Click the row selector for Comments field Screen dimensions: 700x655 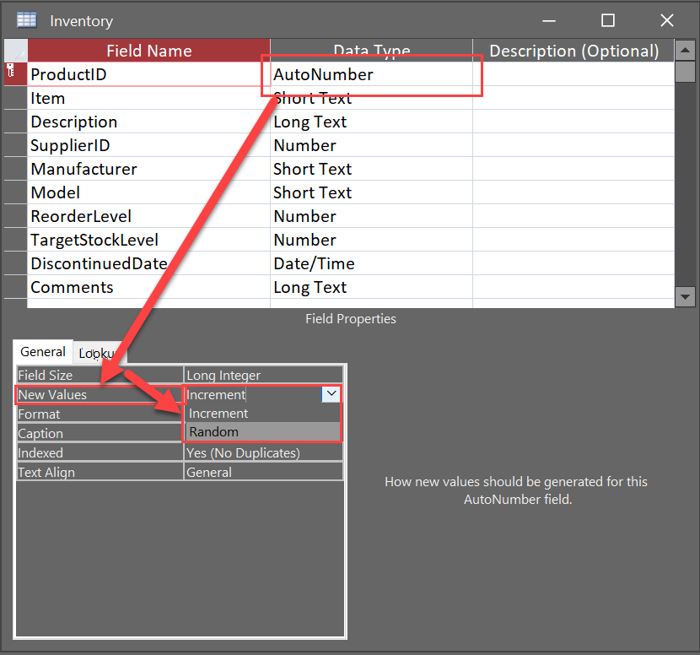pyautogui.click(x=16, y=287)
